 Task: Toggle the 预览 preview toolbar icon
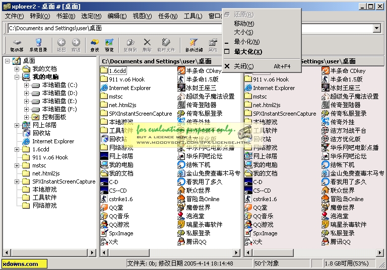(109, 45)
